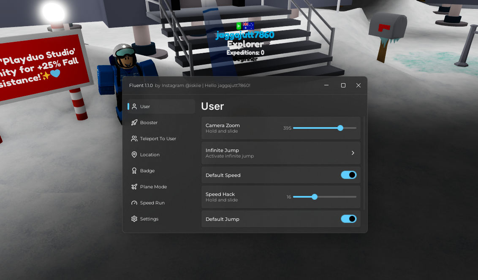Open Teleport To User tab label
The height and width of the screenshot is (280, 478).
click(x=158, y=139)
